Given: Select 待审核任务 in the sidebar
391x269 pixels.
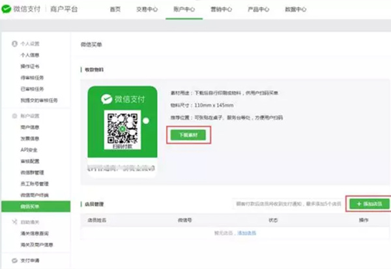Looking at the screenshot, I should point(32,78).
